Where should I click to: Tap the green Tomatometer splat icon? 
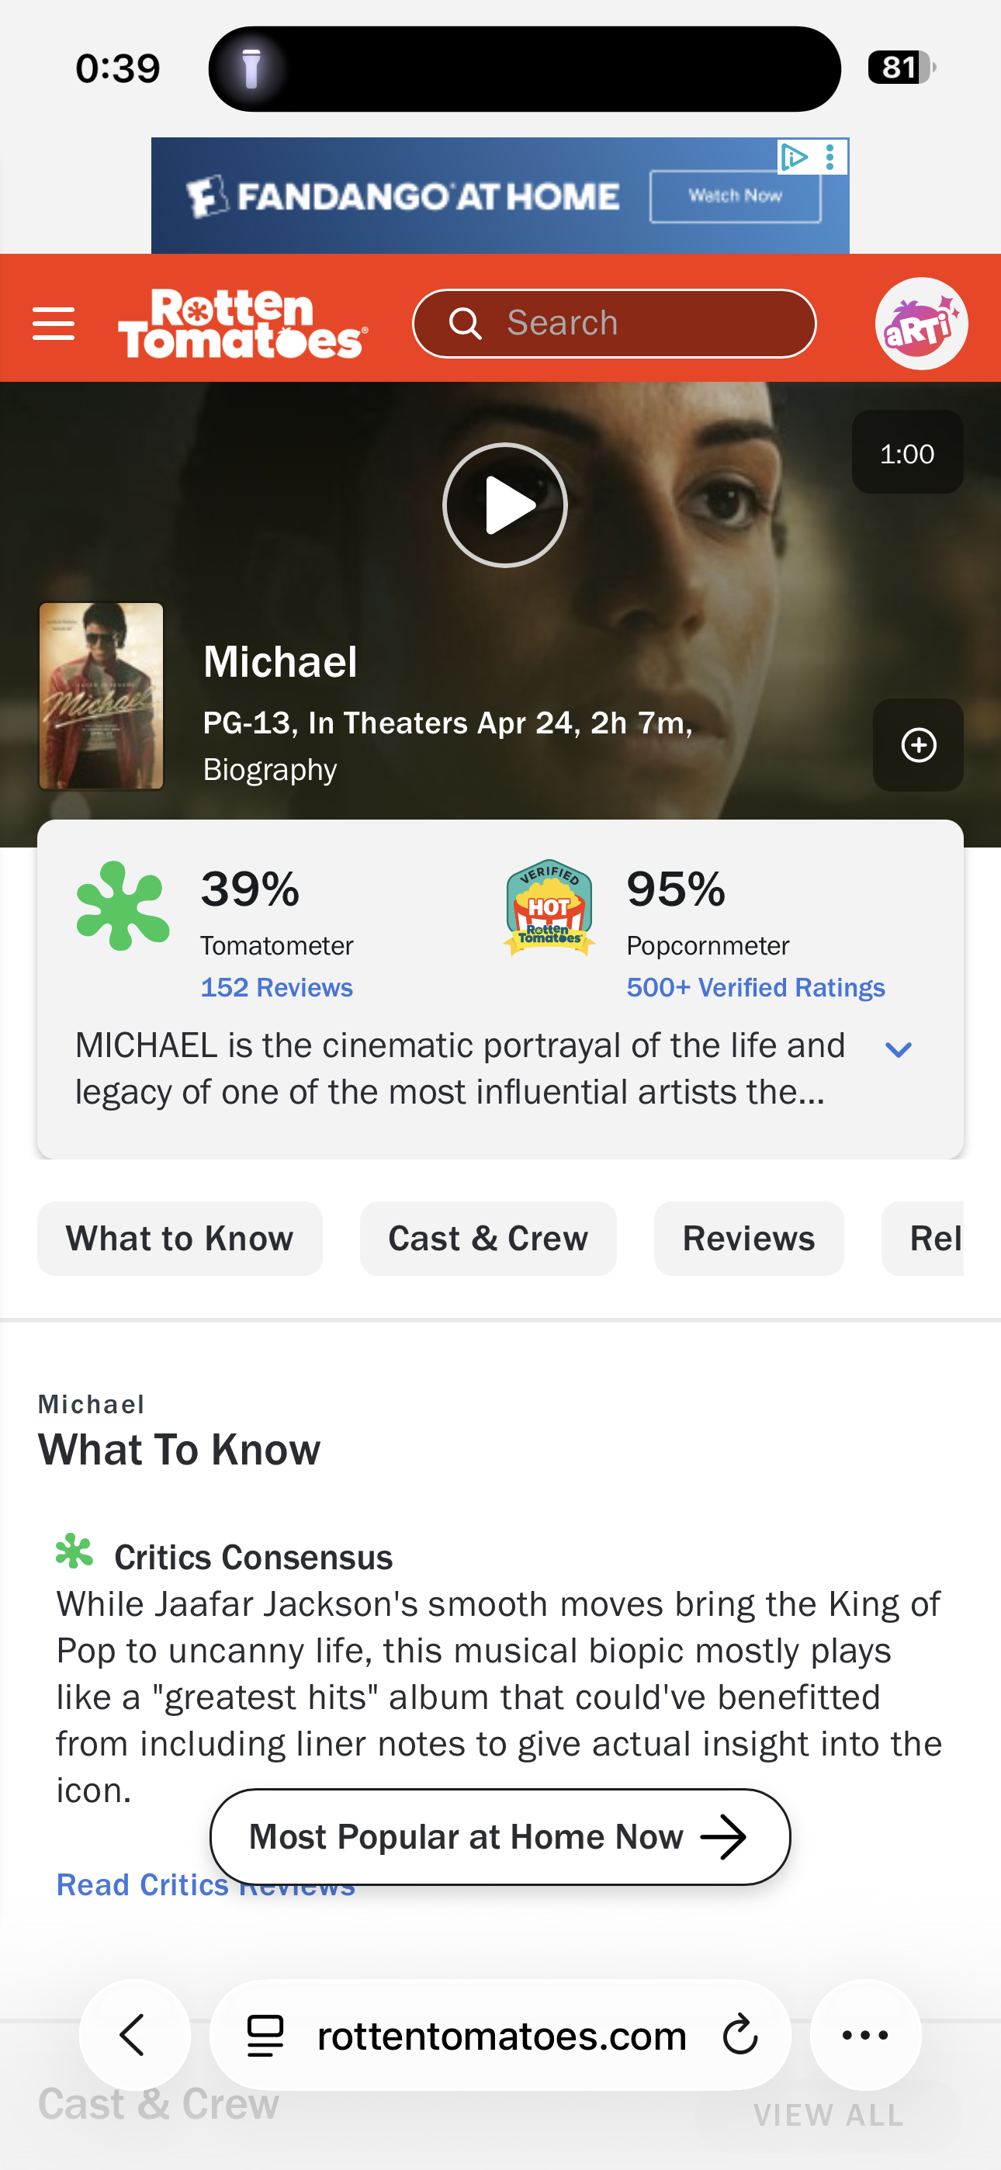pos(123,906)
